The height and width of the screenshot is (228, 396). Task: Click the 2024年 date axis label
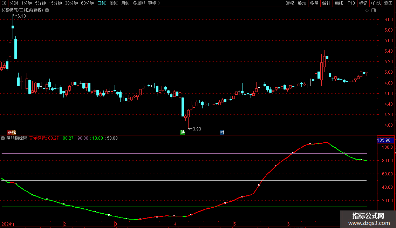pyautogui.click(x=8, y=224)
